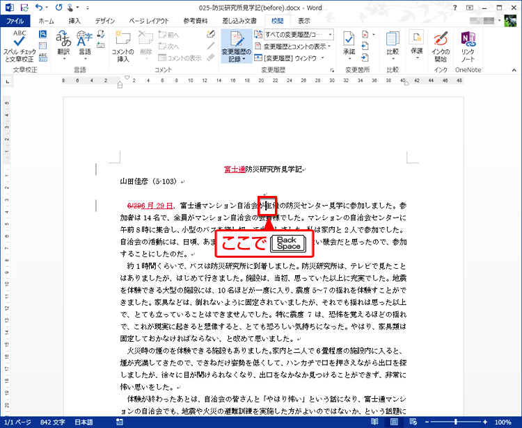The width and height of the screenshot is (522, 428).
Task: Customize quick access toolbar dropdown
Action: click(88, 8)
